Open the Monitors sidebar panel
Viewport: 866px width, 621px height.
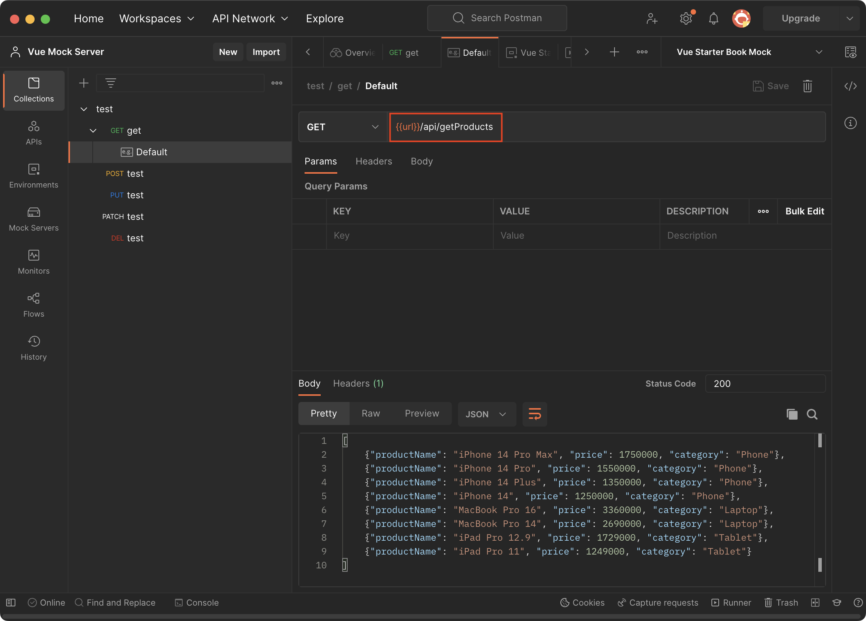[34, 262]
